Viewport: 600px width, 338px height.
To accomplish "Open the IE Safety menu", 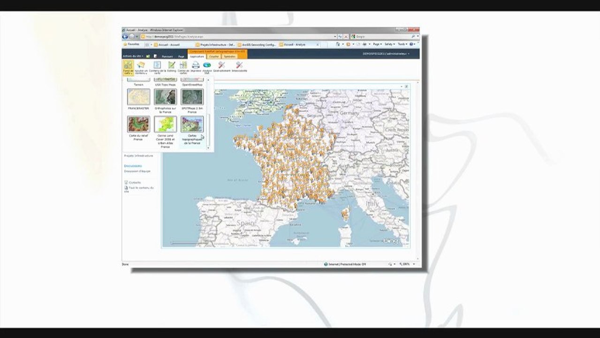I will click(389, 44).
